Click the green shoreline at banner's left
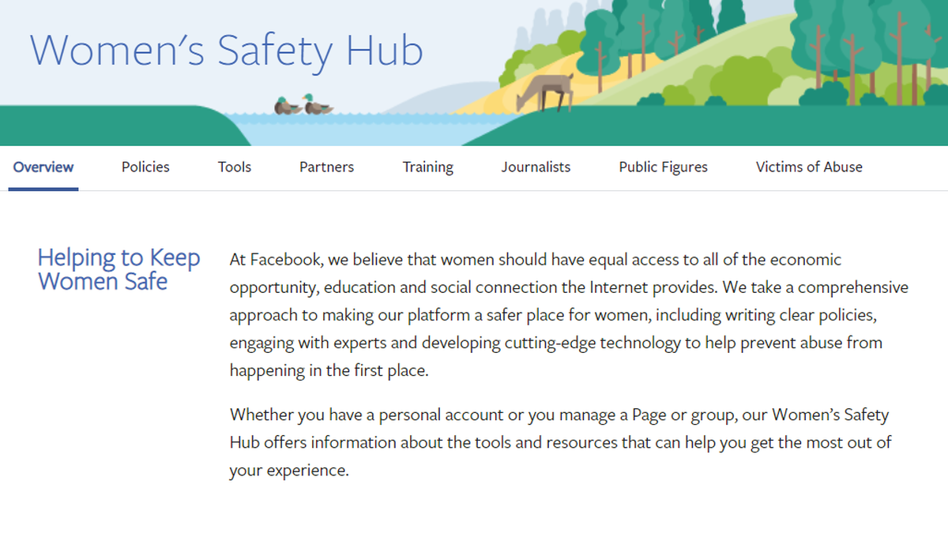Image resolution: width=948 pixels, height=533 pixels. (118, 126)
